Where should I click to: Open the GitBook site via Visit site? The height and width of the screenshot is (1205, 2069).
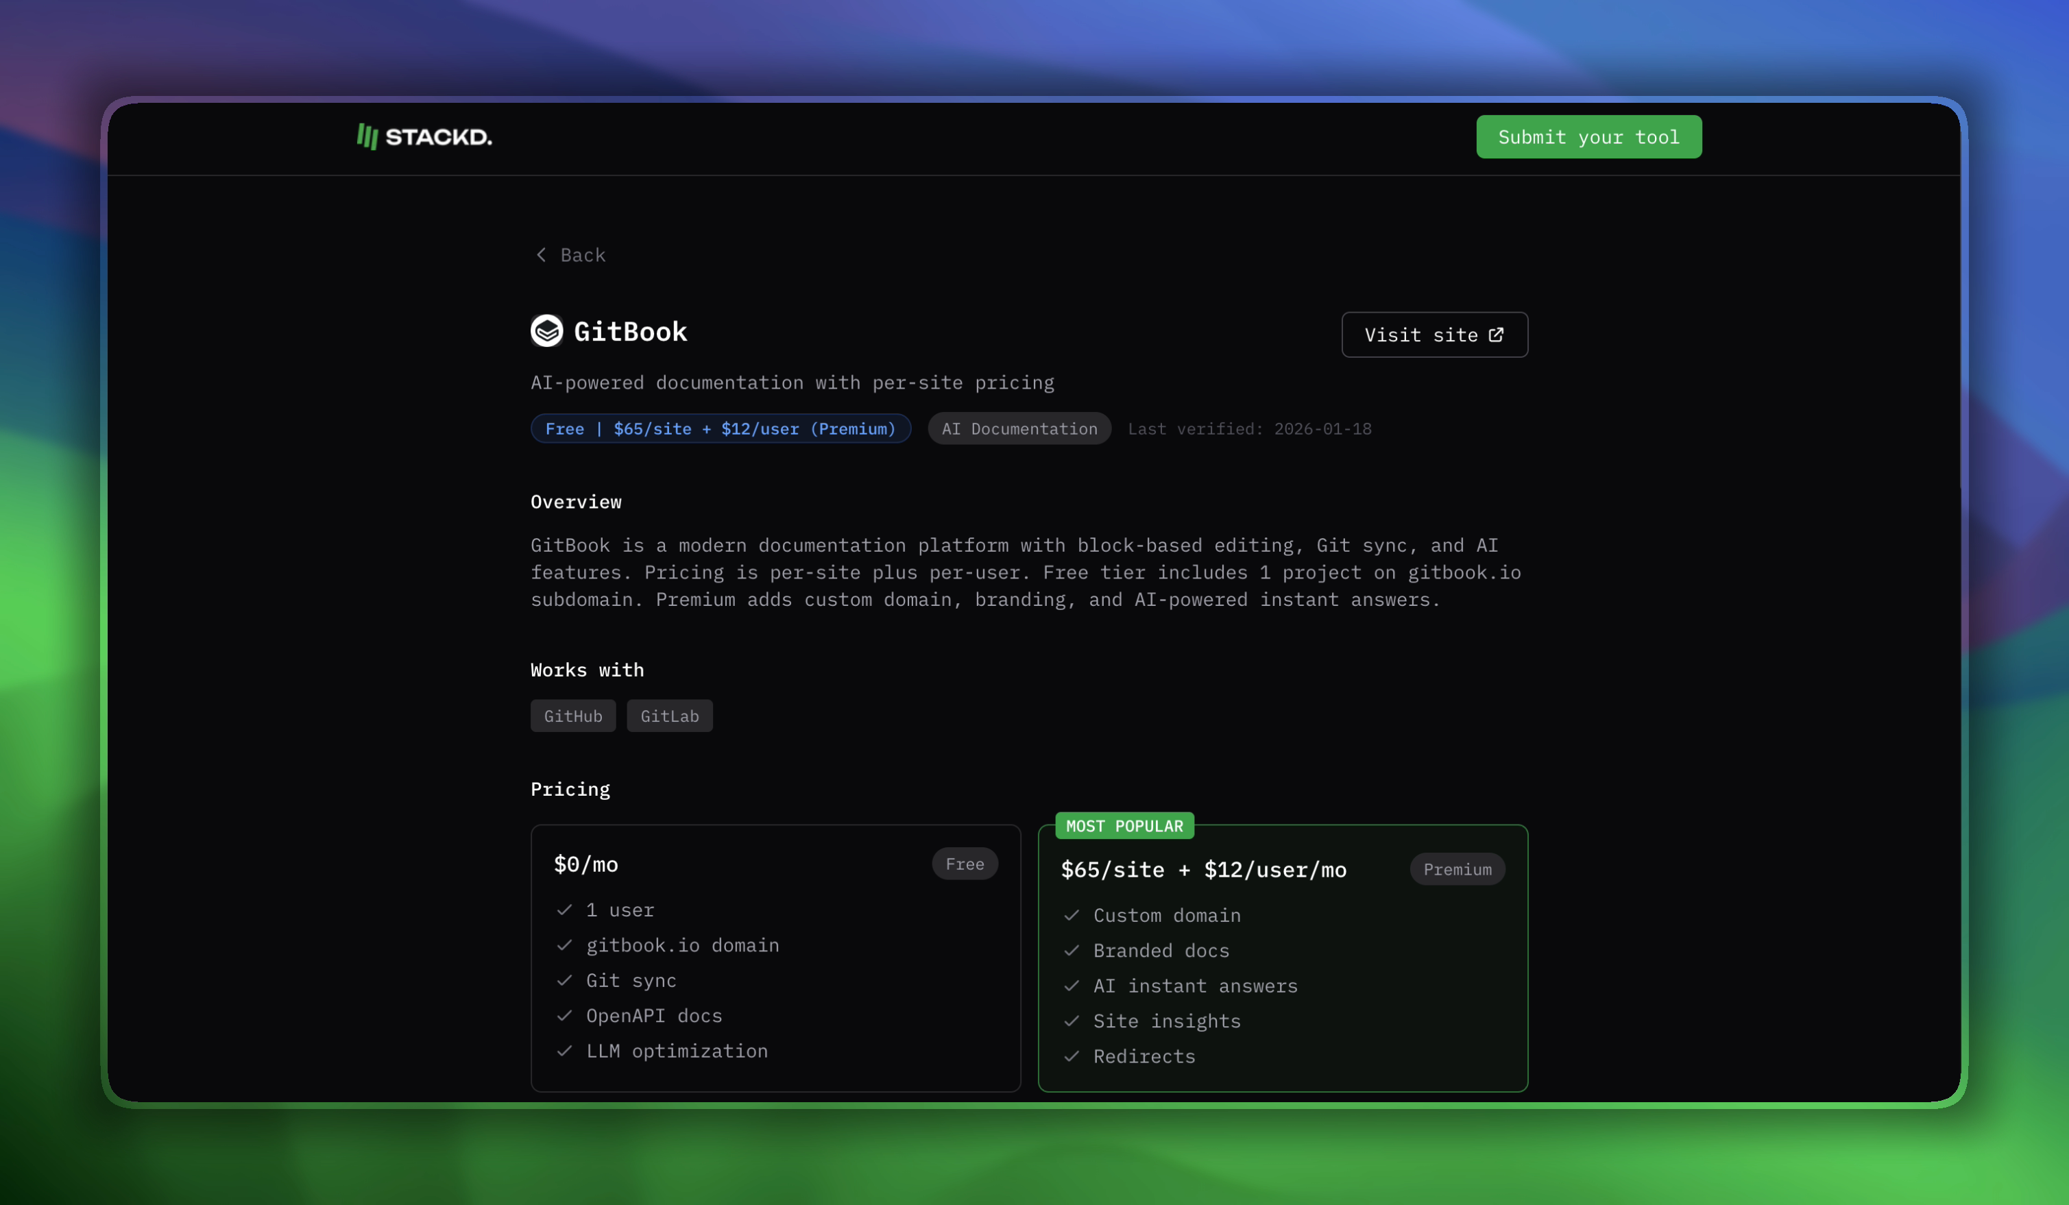1433,334
